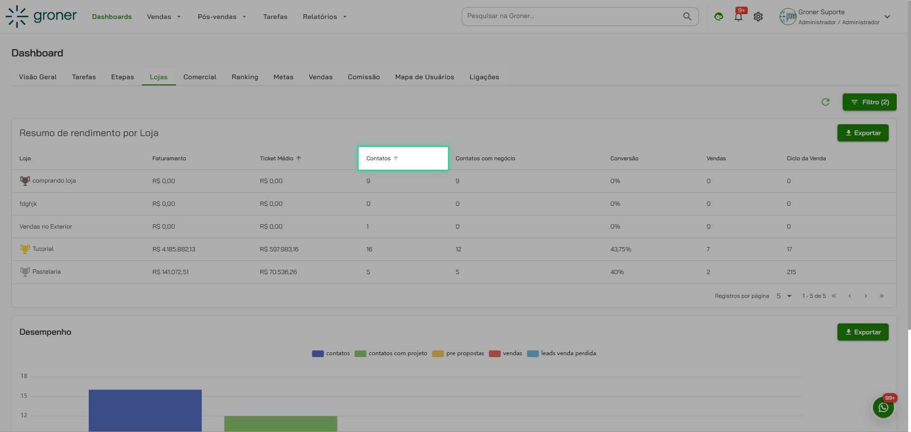Toggle vendas red legend swatch
911x432 pixels.
point(494,354)
